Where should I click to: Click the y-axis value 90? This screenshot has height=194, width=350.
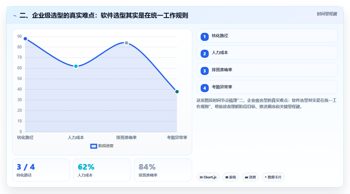(x=20, y=36)
